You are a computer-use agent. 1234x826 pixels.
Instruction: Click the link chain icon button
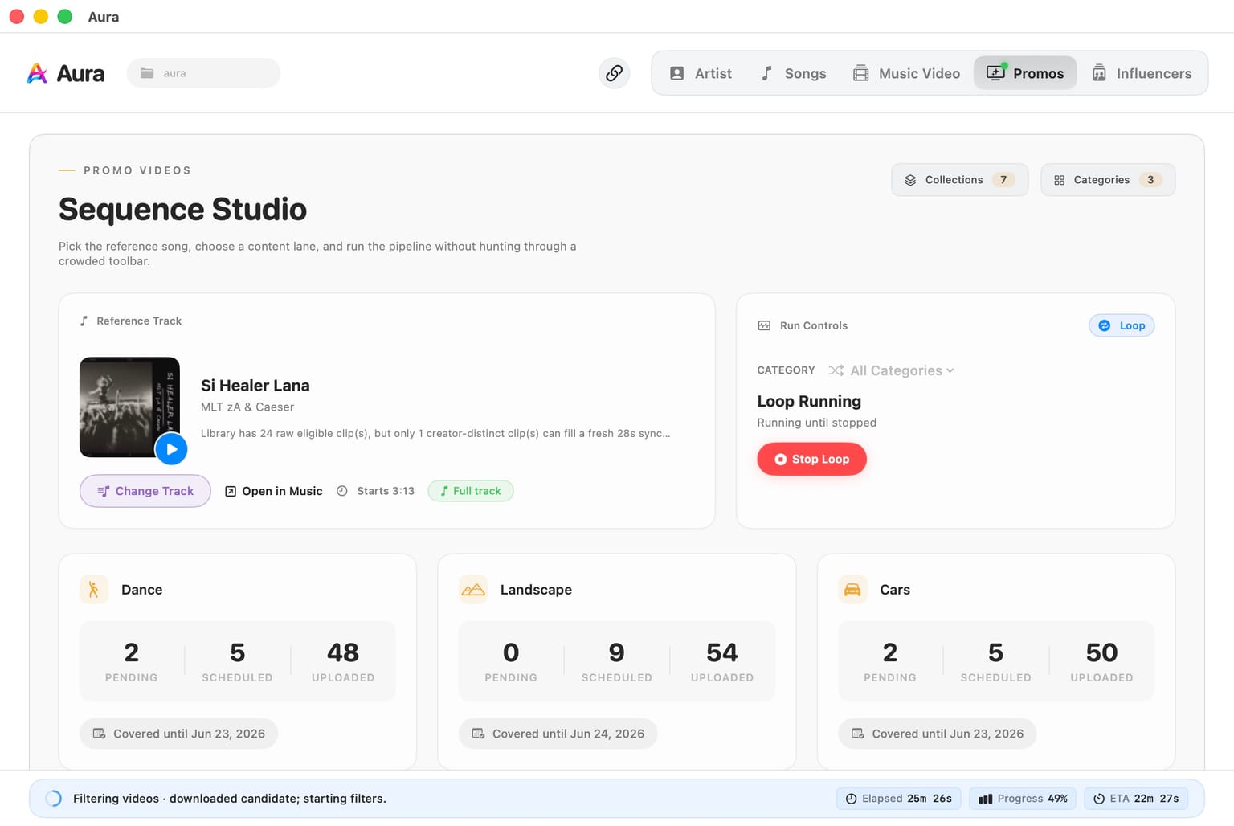pos(614,73)
